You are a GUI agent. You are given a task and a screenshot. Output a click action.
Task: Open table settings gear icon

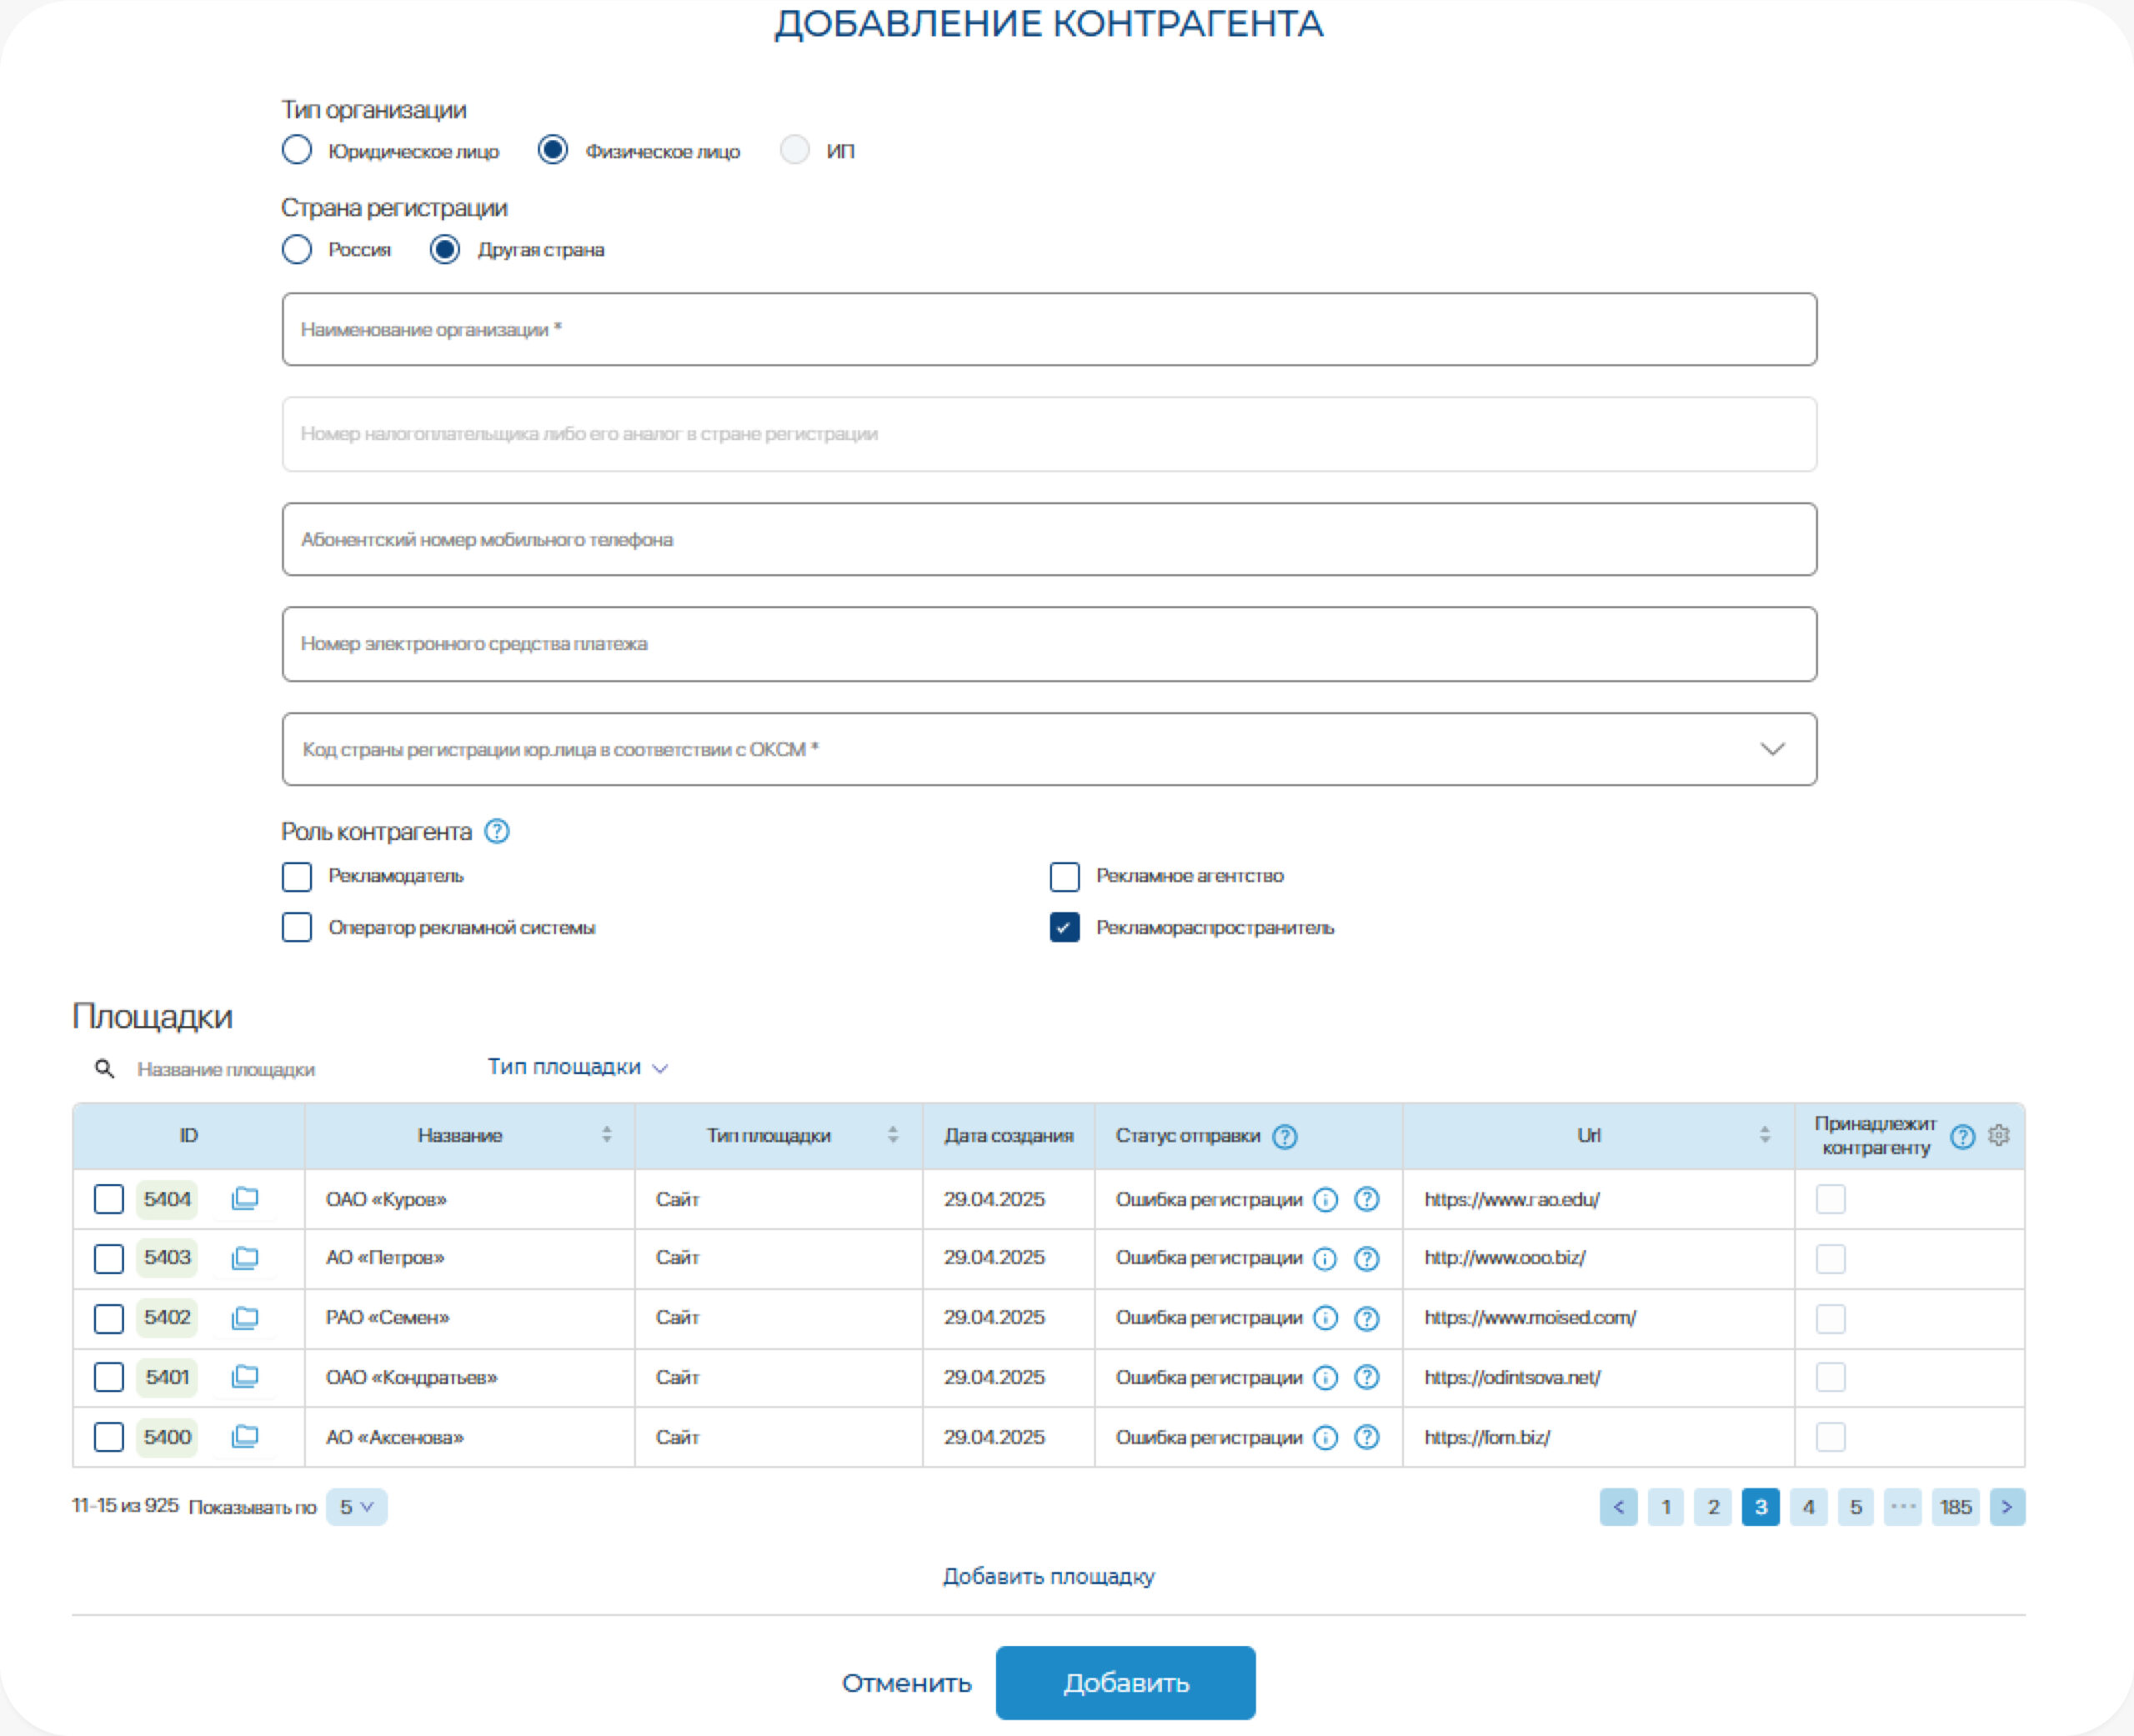coord(1998,1136)
